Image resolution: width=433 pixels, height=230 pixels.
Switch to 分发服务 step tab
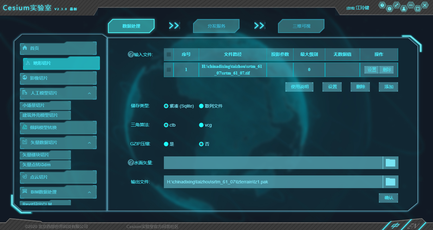coord(216,26)
